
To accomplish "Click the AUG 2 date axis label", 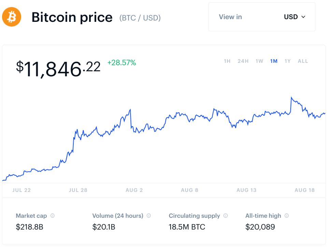I will pyautogui.click(x=134, y=190).
